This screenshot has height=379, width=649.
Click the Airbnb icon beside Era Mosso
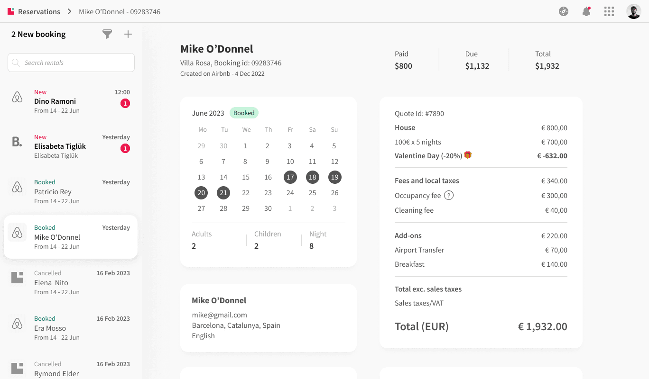(x=17, y=324)
